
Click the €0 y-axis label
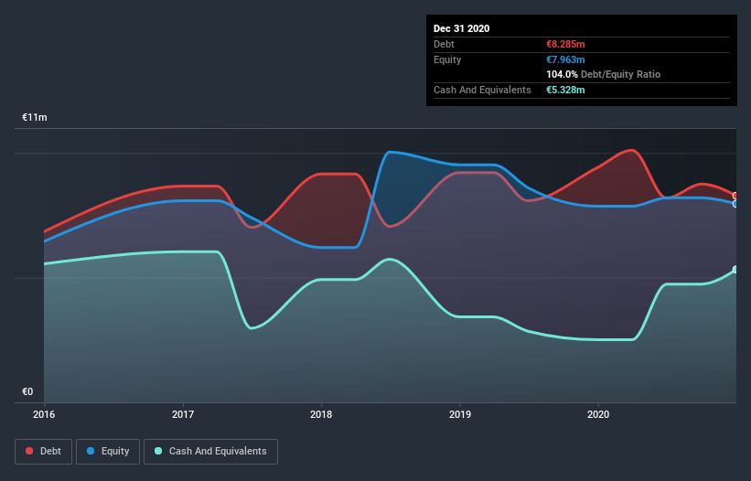pyautogui.click(x=27, y=391)
